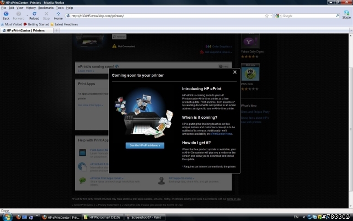
Task: Switch to Screenshot 07 - Paint taskbar window
Action: 145,217
